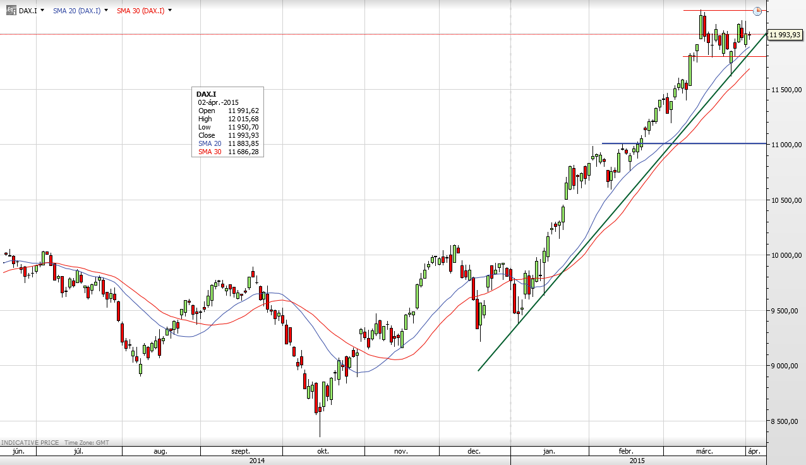This screenshot has width=806, height=465.
Task: Click the okt. month label
Action: pos(323,452)
